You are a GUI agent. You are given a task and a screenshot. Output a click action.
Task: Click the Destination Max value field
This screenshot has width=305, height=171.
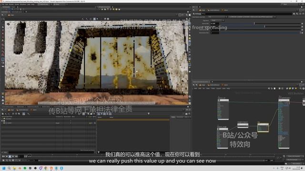click(x=215, y=33)
